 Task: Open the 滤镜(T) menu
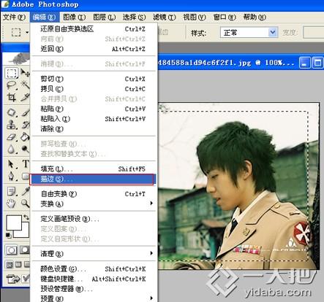[x=164, y=17]
